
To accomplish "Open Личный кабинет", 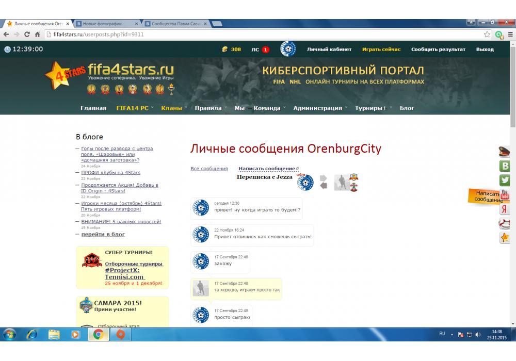I will (329, 50).
